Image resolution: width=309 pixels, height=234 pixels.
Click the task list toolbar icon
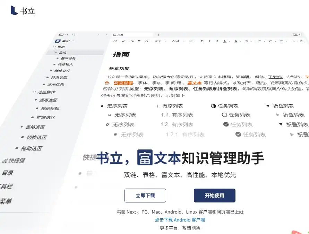point(282,41)
